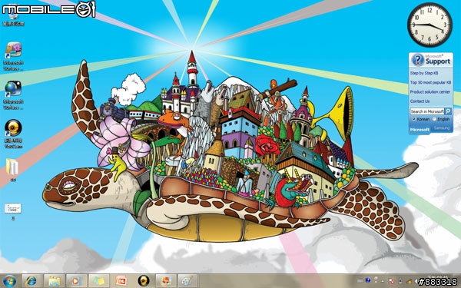Launch PowerPoint from the taskbar
Image resolution: width=461 pixels, height=288 pixels.
(x=121, y=281)
